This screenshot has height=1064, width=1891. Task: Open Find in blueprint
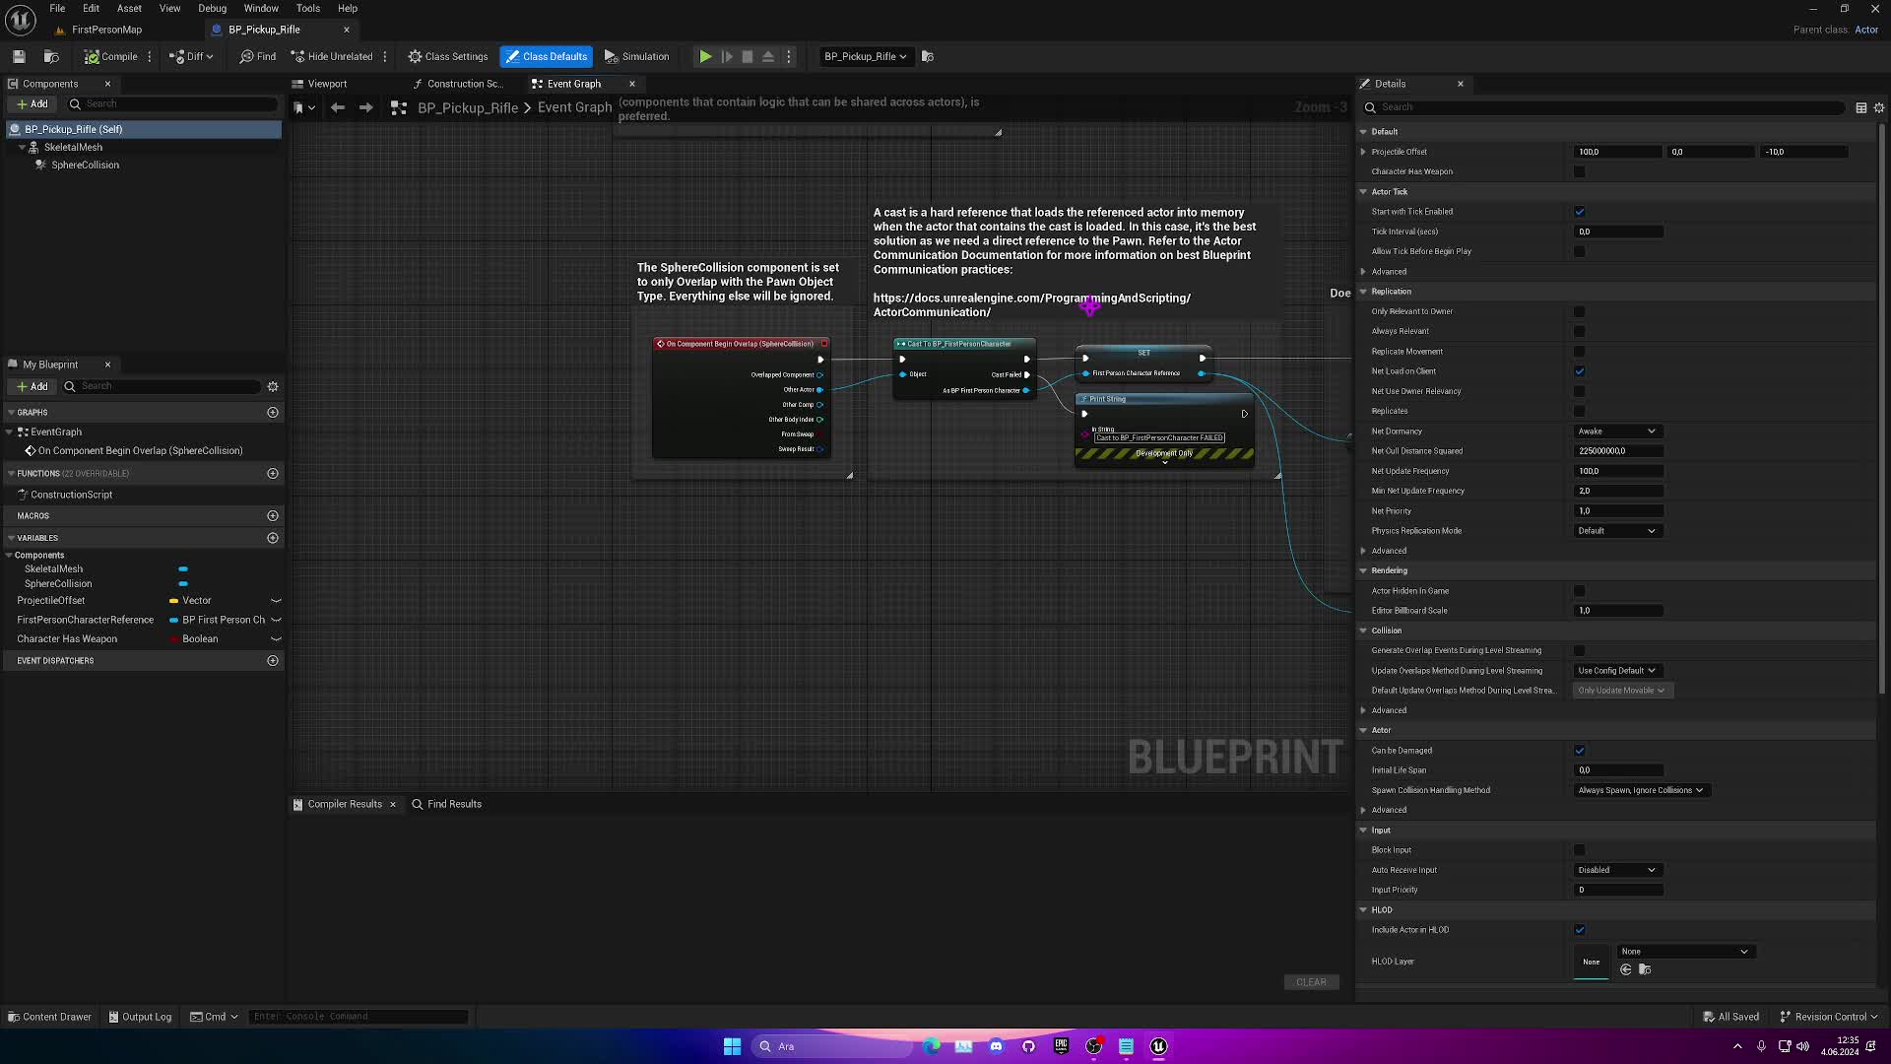(x=258, y=56)
